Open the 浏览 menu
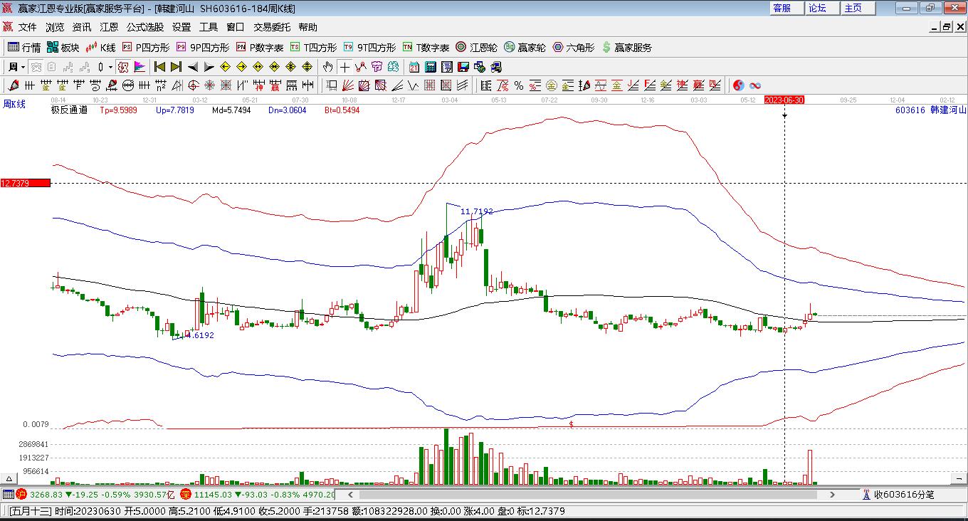The height and width of the screenshot is (521, 968). pyautogui.click(x=55, y=27)
